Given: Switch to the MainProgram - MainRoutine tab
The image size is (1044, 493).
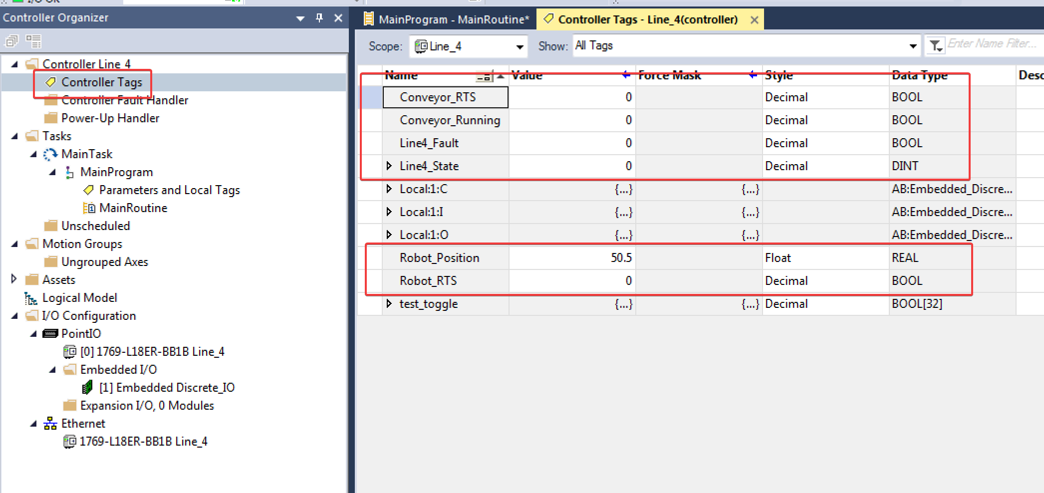Looking at the screenshot, I should [447, 19].
